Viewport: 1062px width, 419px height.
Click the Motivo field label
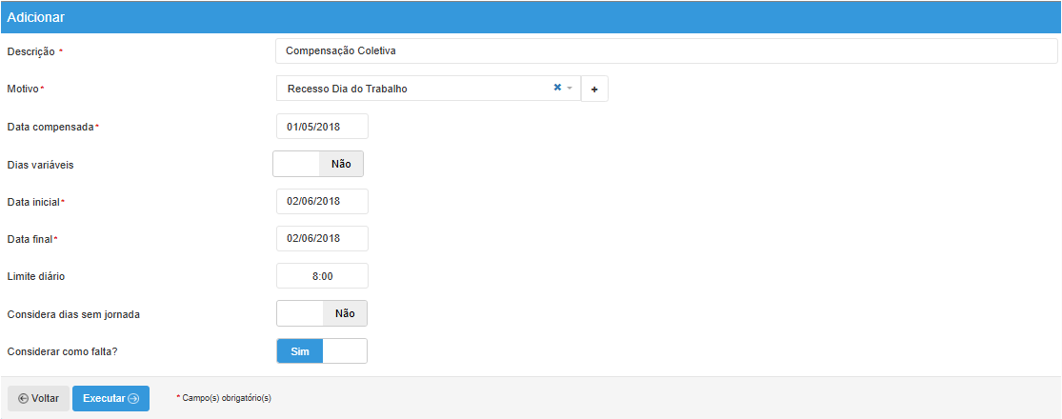[23, 89]
